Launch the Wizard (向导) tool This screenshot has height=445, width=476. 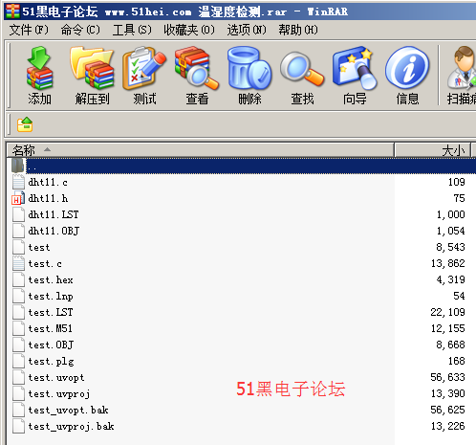tap(355, 76)
